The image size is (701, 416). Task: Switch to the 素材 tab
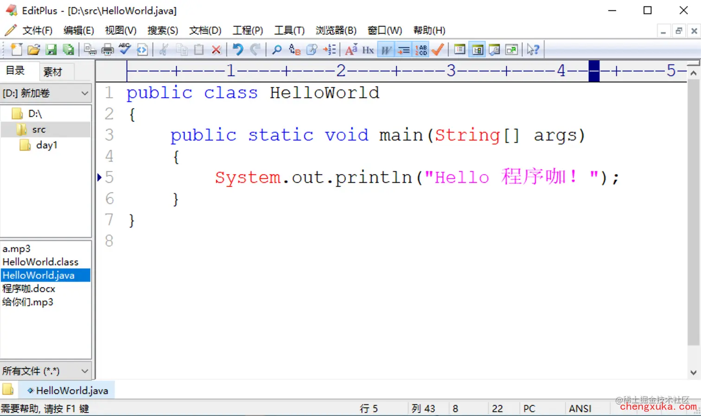coord(52,71)
